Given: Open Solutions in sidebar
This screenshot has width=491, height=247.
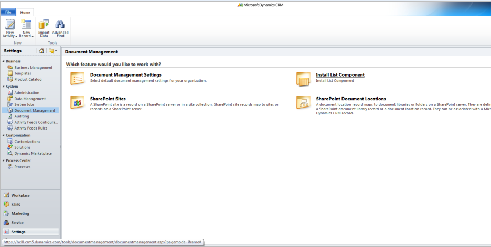Looking at the screenshot, I should pos(22,147).
